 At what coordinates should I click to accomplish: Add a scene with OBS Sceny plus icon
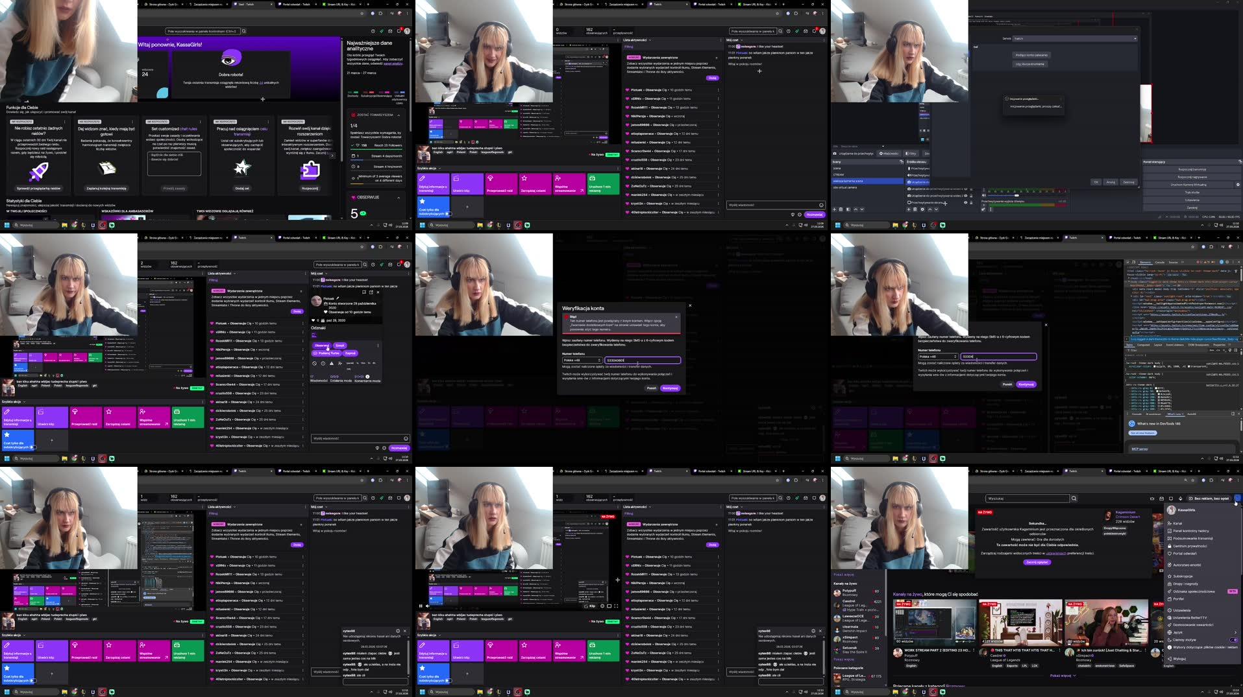(834, 209)
